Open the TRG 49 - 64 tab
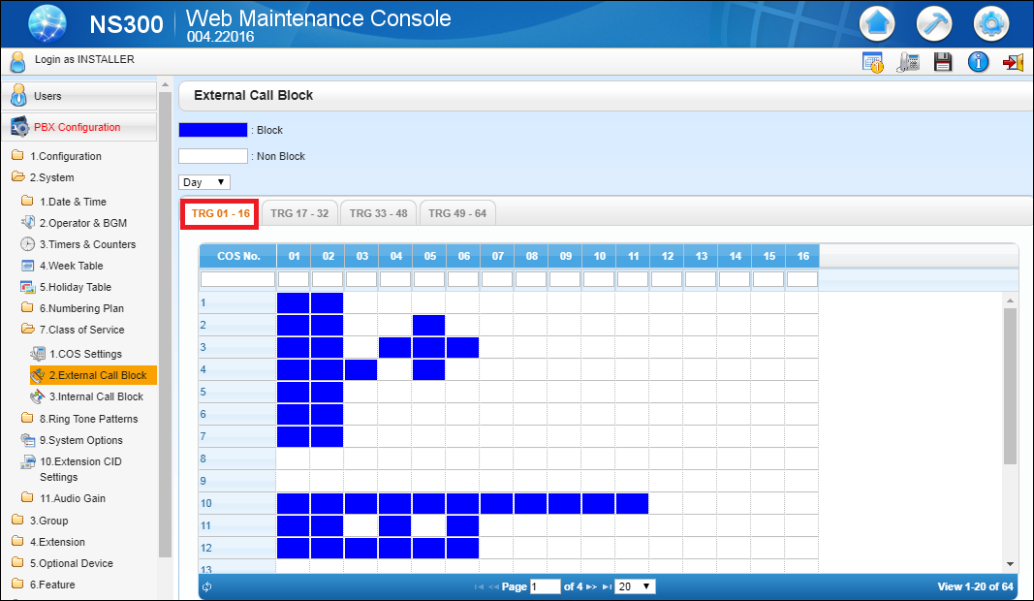 pos(456,212)
